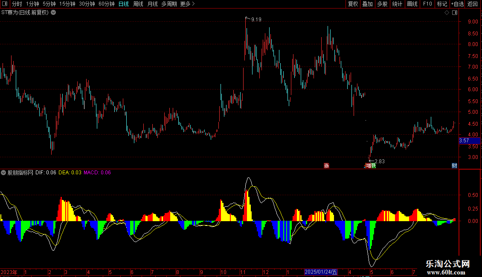Toggle the right side panel icon
The height and width of the screenshot is (277, 482).
tap(455, 13)
